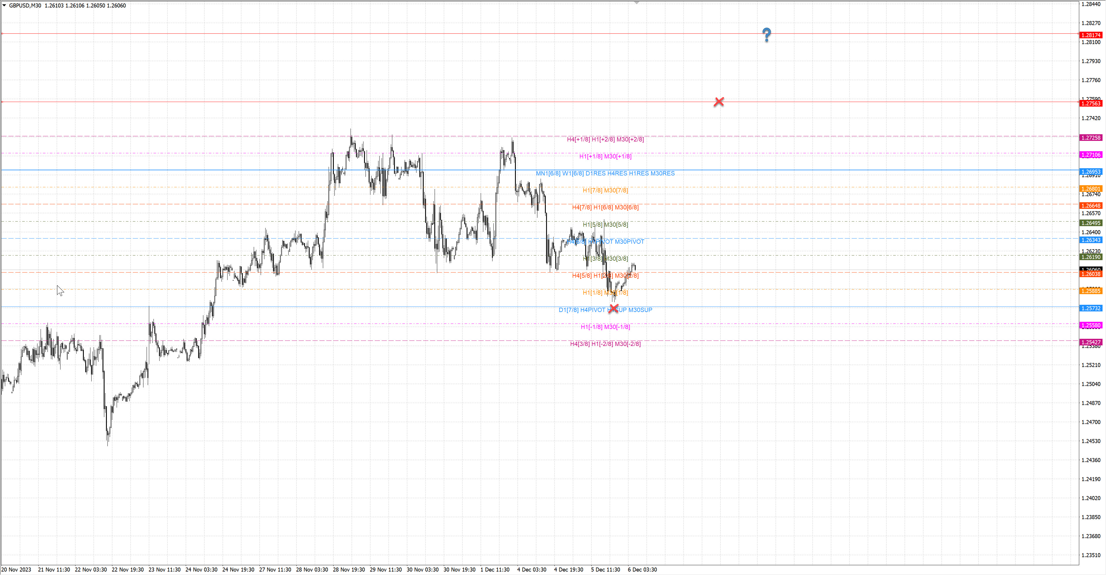Click the red X near the D1[7/8] H4PIVOT label
This screenshot has height=575, width=1106.
tap(613, 308)
